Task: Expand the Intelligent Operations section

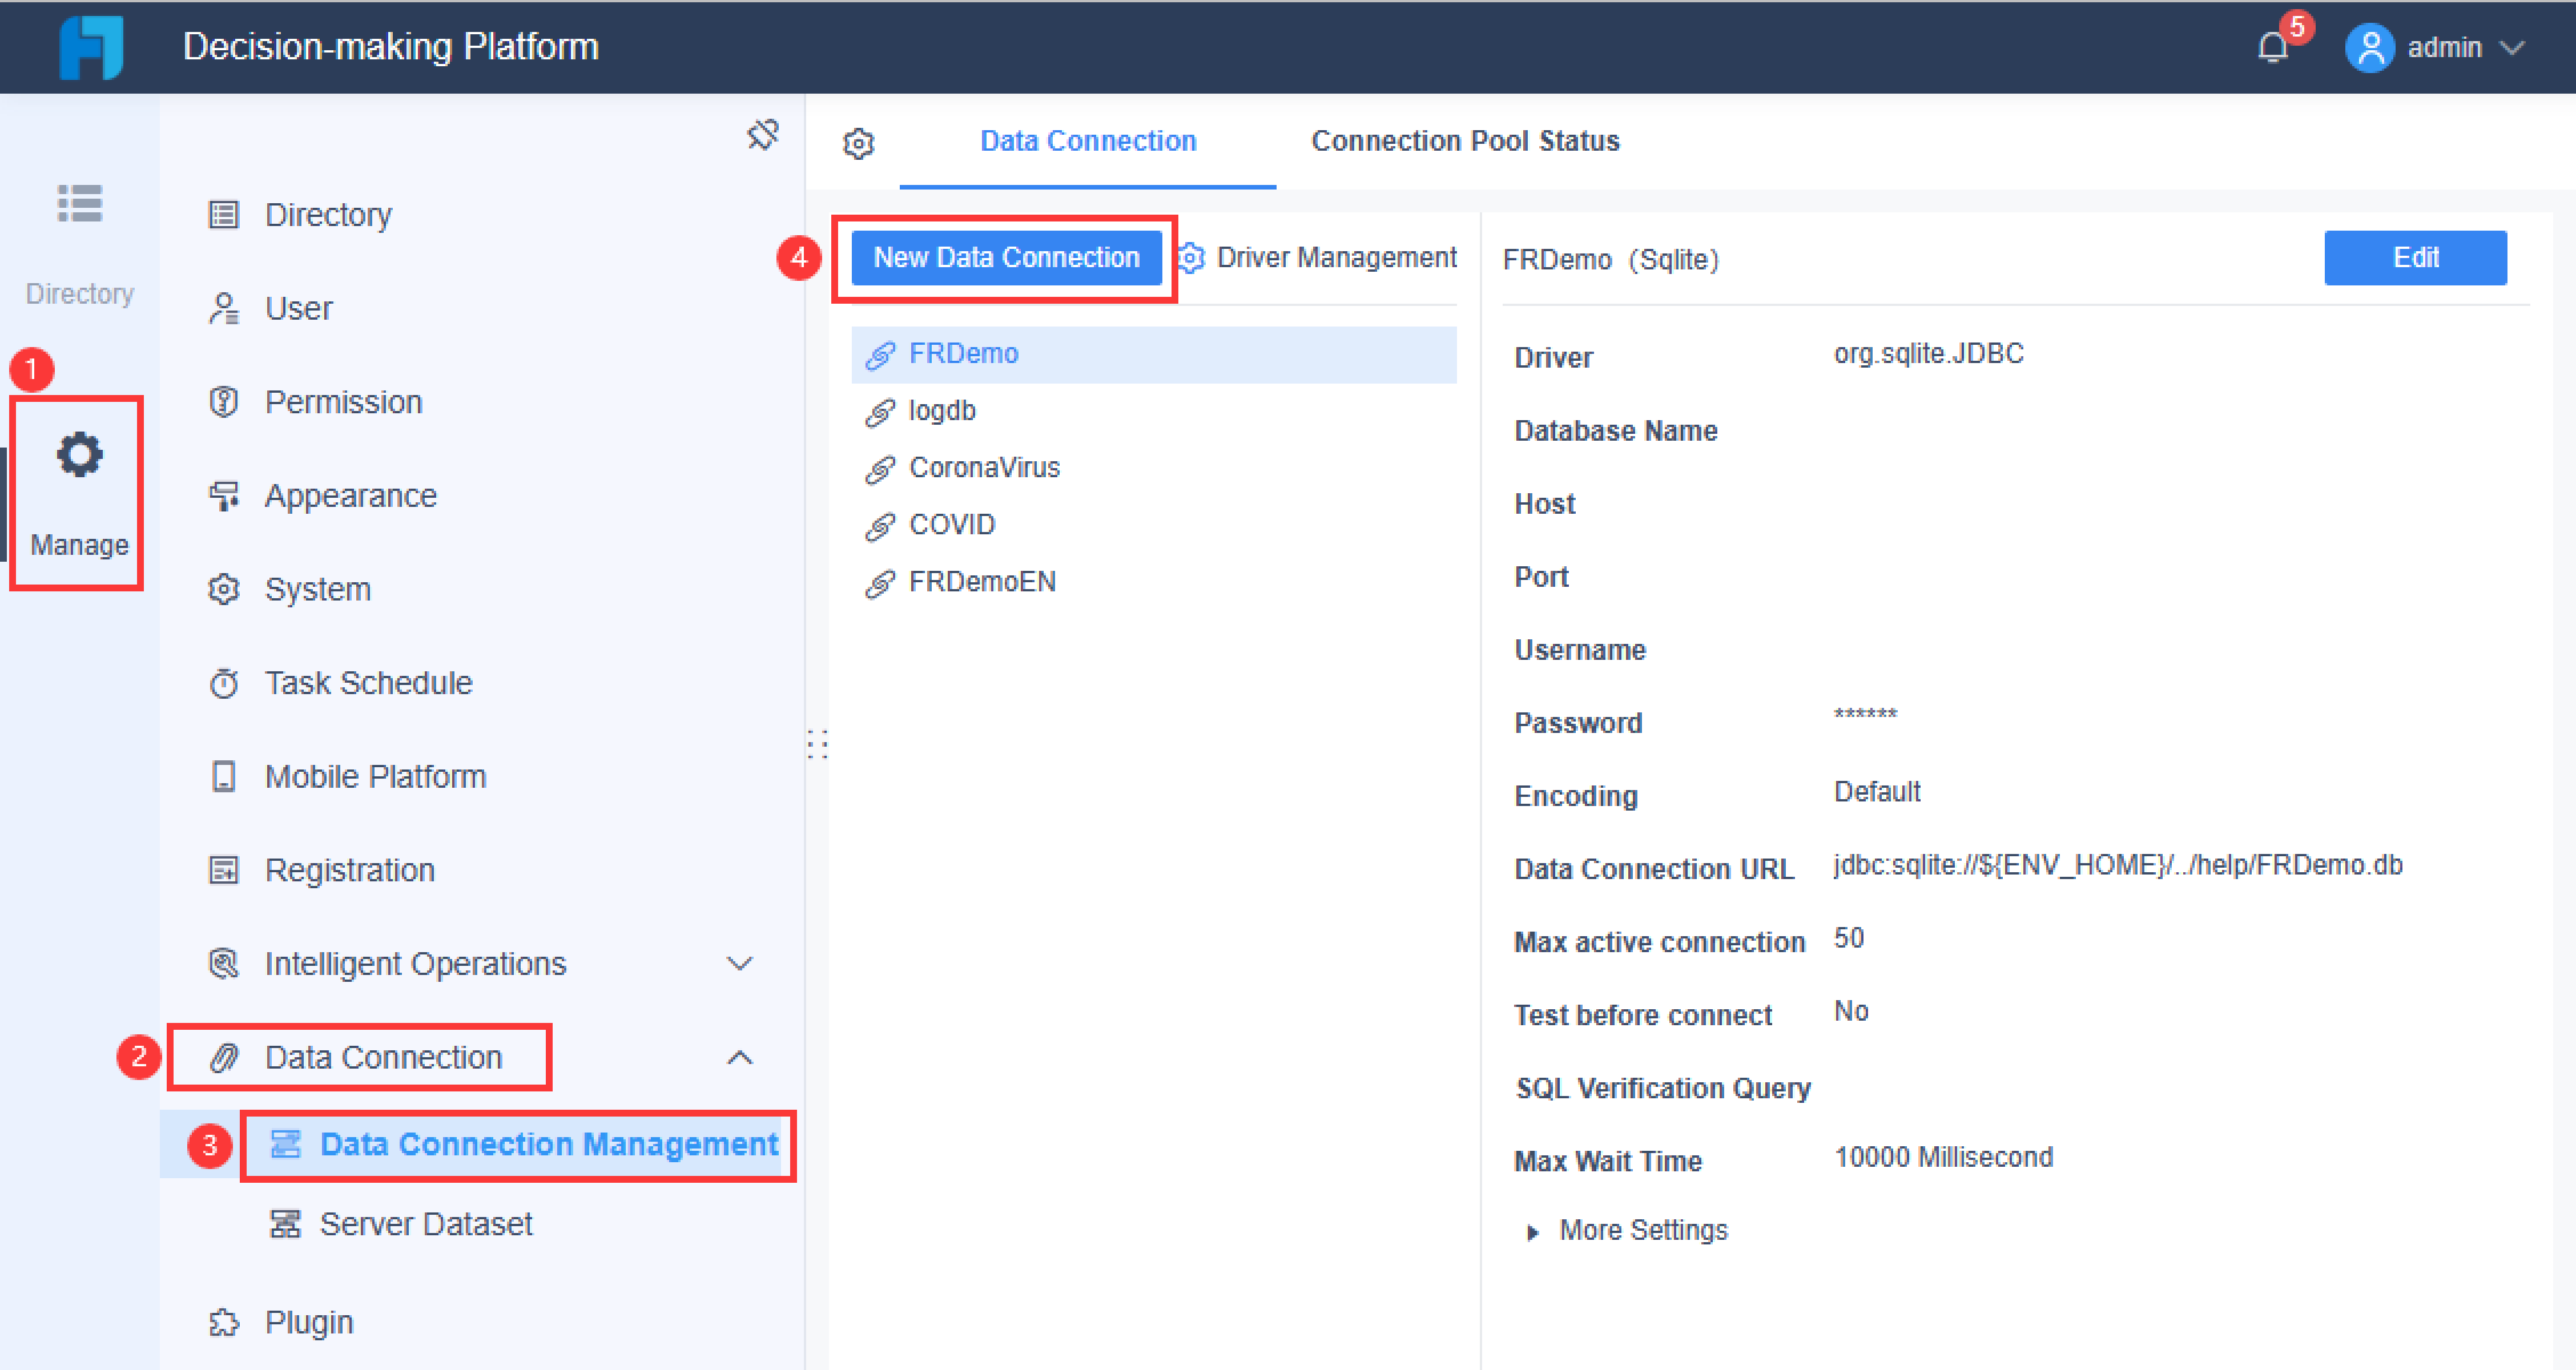Action: point(739,963)
